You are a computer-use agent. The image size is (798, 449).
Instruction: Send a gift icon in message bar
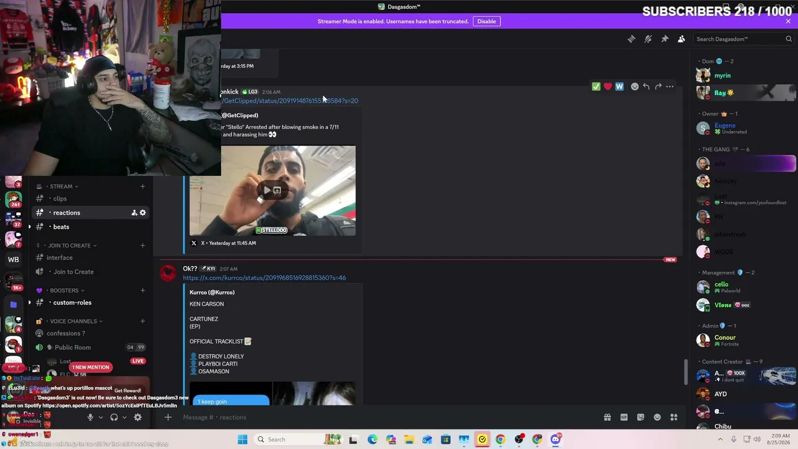tap(607, 417)
